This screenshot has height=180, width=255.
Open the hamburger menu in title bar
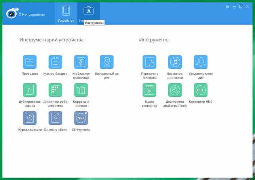click(228, 6)
